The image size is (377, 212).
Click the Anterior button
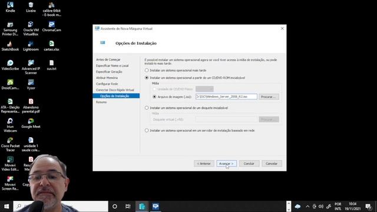pos(204,164)
